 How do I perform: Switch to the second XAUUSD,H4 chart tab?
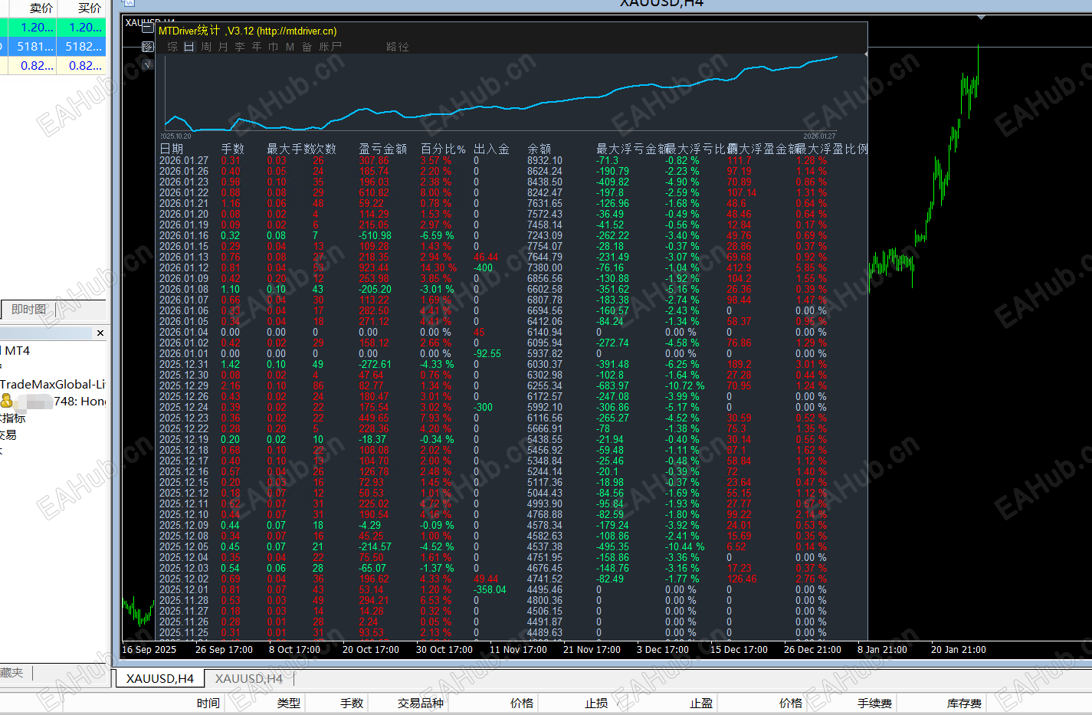click(249, 678)
